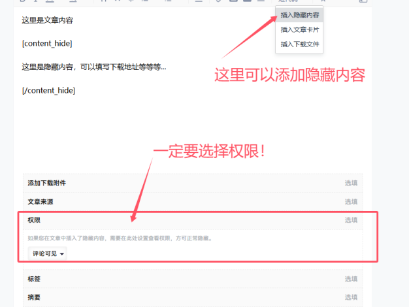Collapse the 权限 section header

[x=193, y=220]
